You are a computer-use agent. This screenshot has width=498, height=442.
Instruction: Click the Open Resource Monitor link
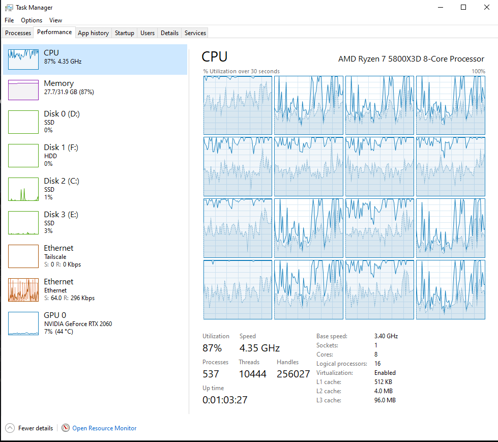tap(104, 428)
